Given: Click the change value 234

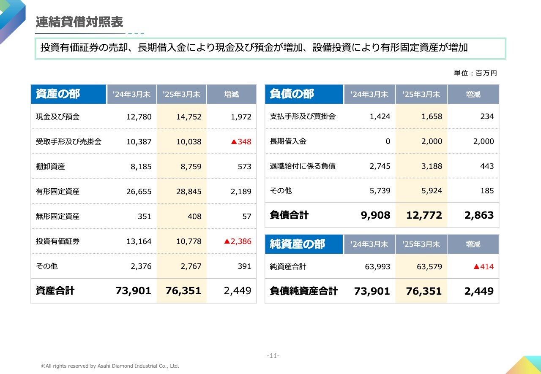Looking at the screenshot, I should 487,117.
